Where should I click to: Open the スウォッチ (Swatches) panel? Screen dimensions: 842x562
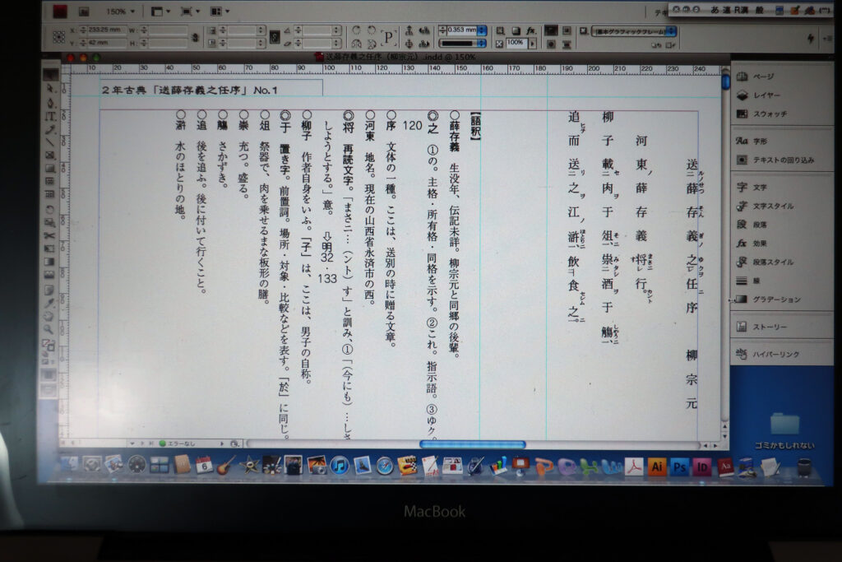769,114
